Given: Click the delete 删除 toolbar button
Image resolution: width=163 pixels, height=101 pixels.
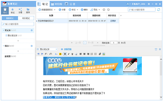Looking at the screenshot, I should point(84,10).
